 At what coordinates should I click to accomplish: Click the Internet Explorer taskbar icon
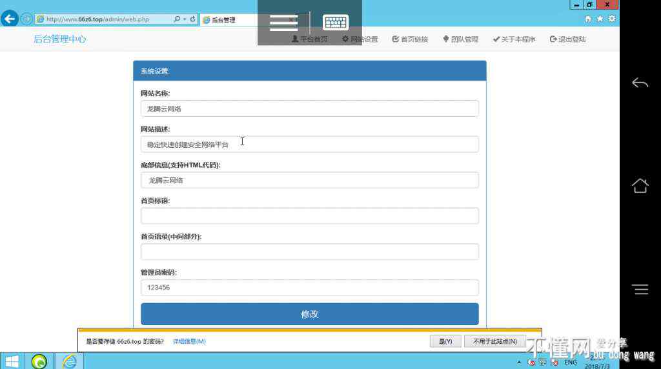pos(69,361)
